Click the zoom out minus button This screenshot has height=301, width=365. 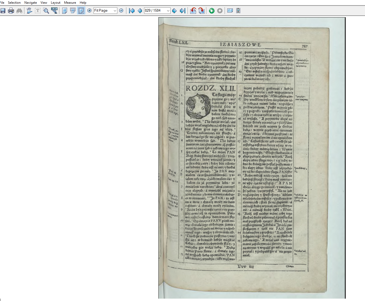pyautogui.click(x=121, y=11)
